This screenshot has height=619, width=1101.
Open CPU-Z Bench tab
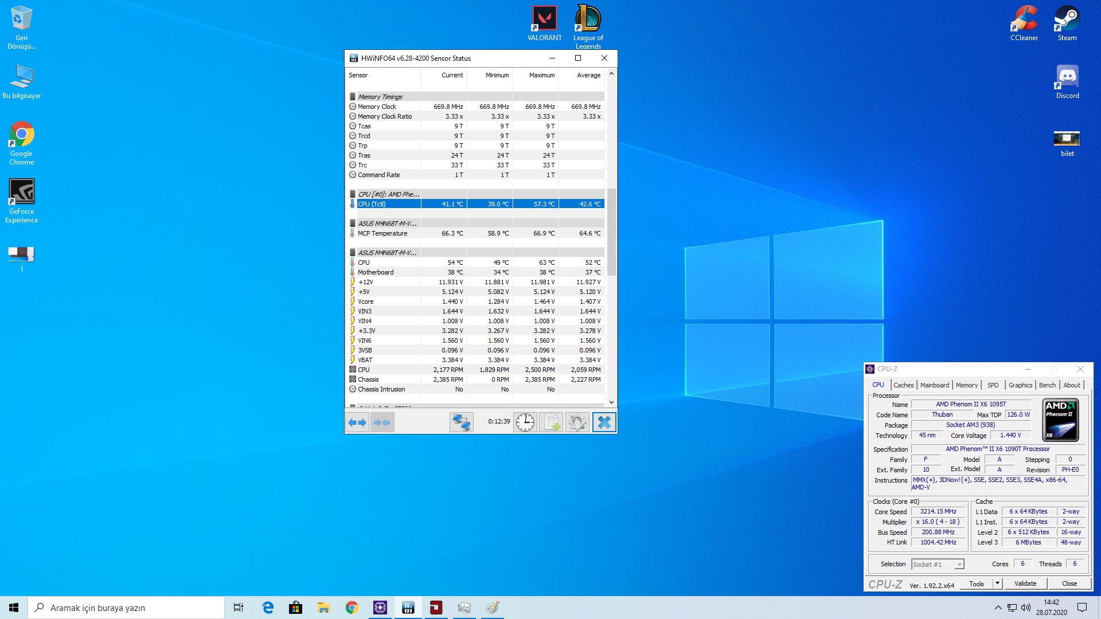(x=1047, y=385)
